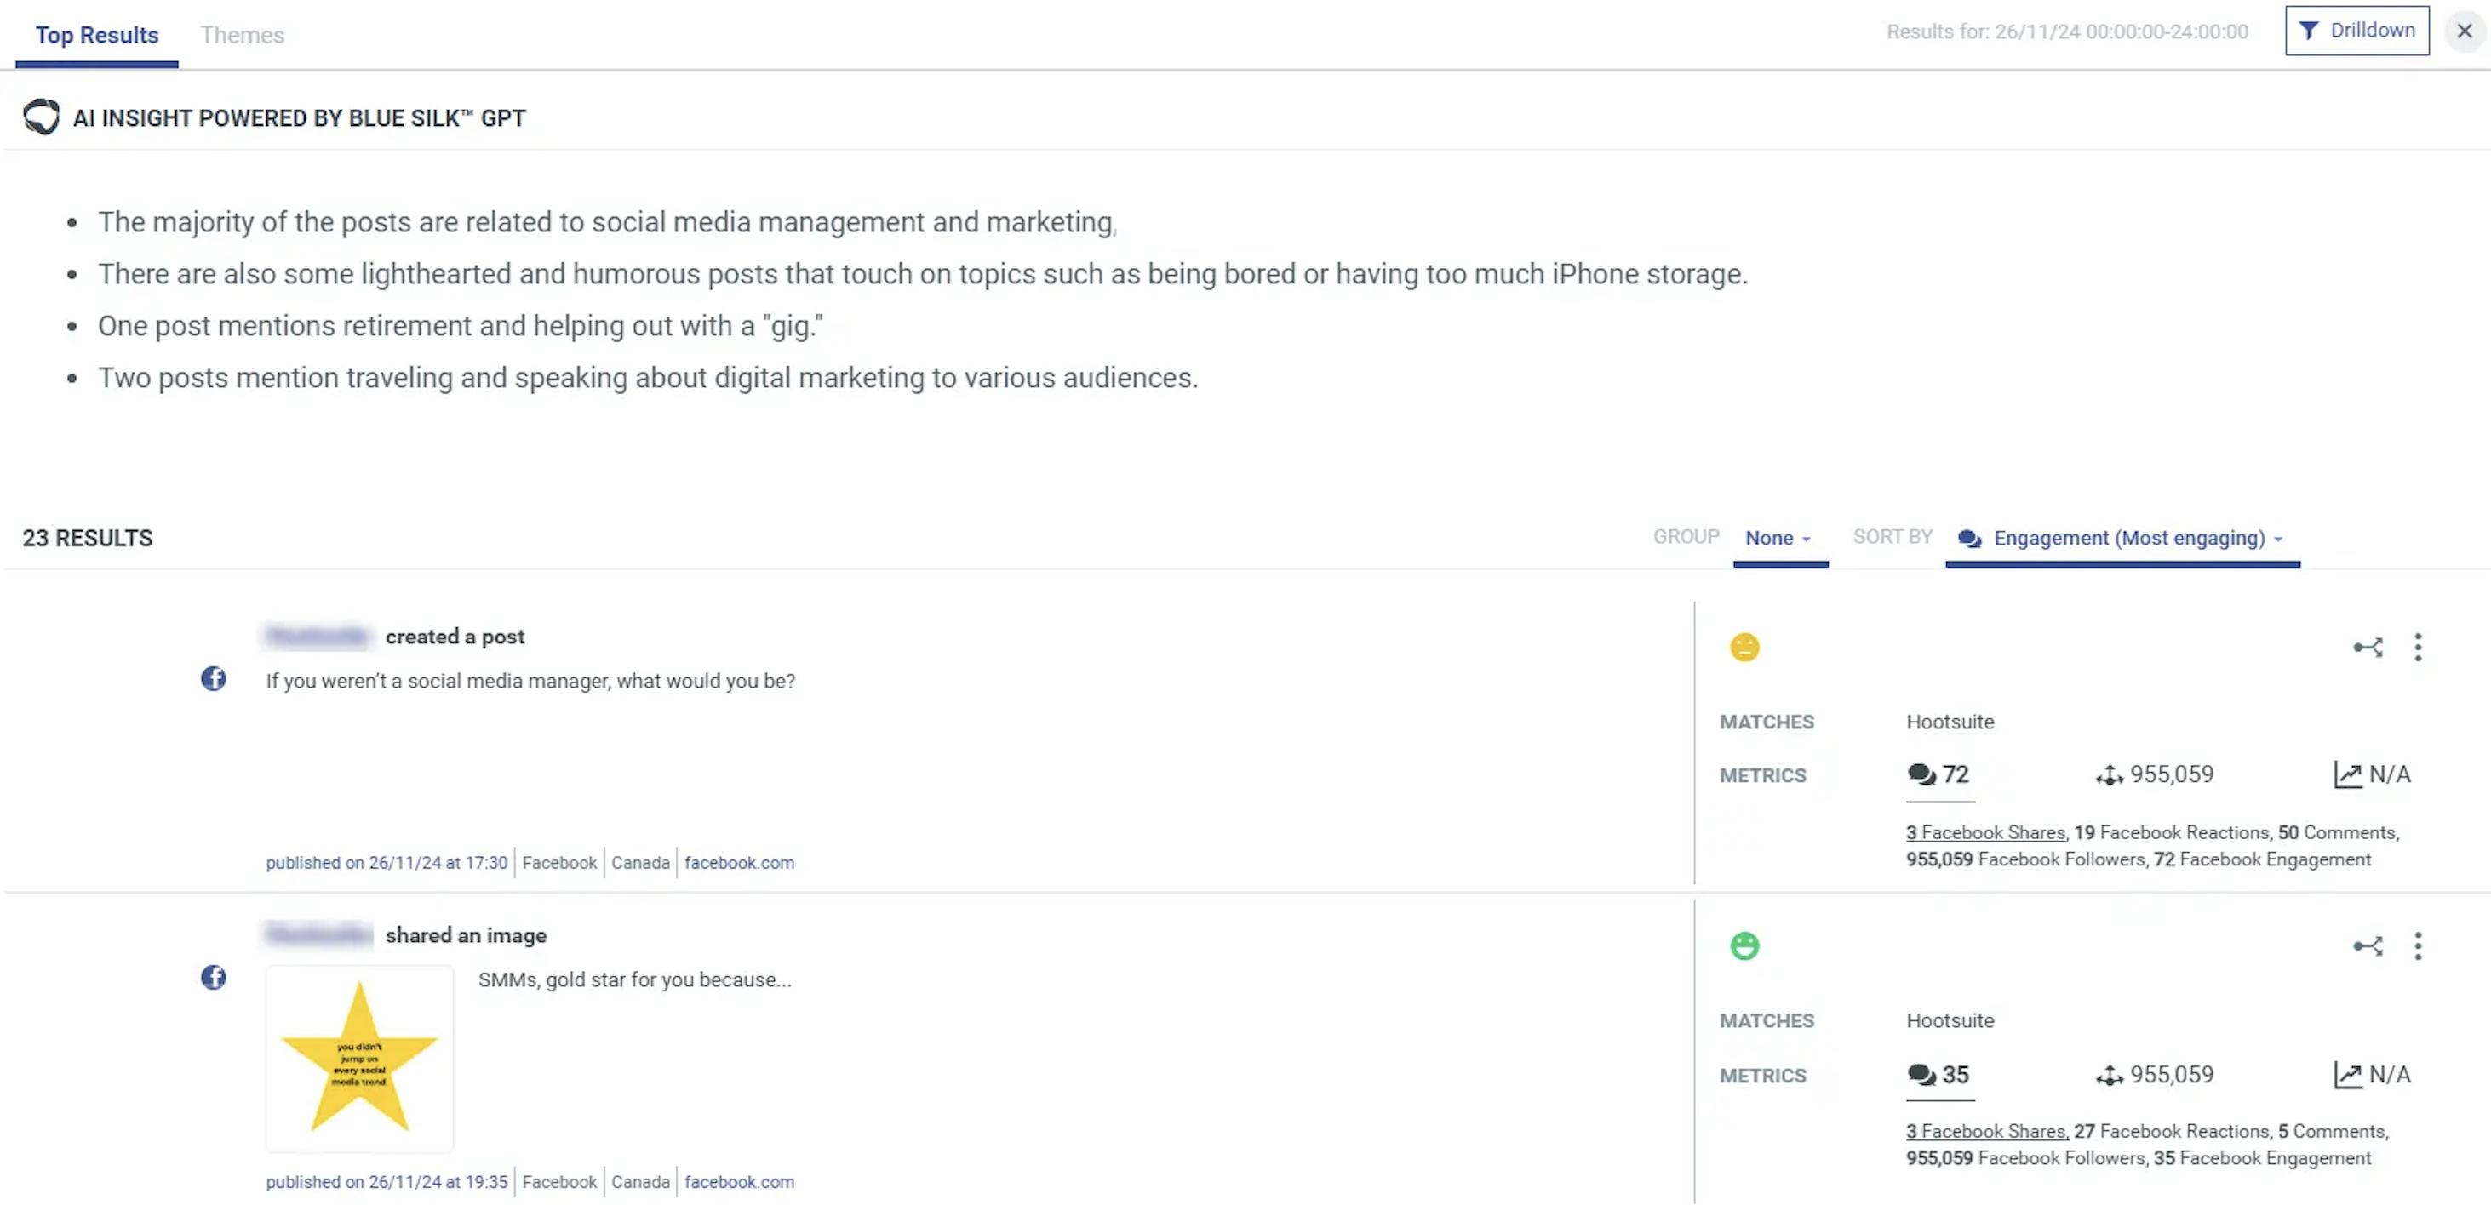
Task: Open the gold star image thumbnail
Action: tap(358, 1057)
